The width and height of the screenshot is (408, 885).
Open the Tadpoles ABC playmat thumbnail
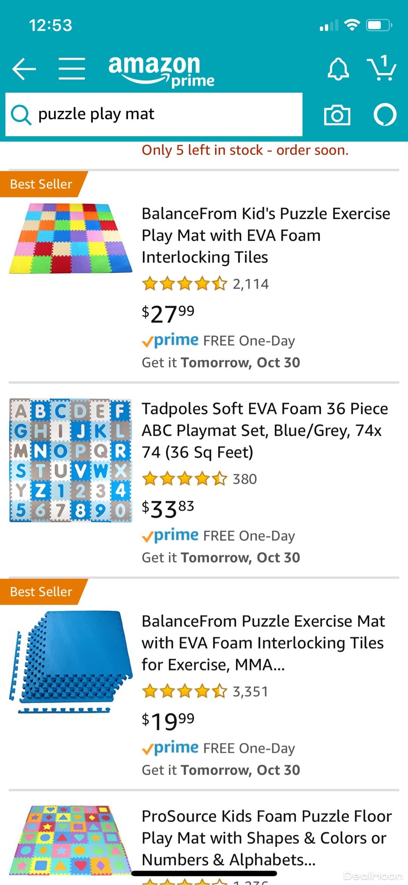click(x=71, y=460)
